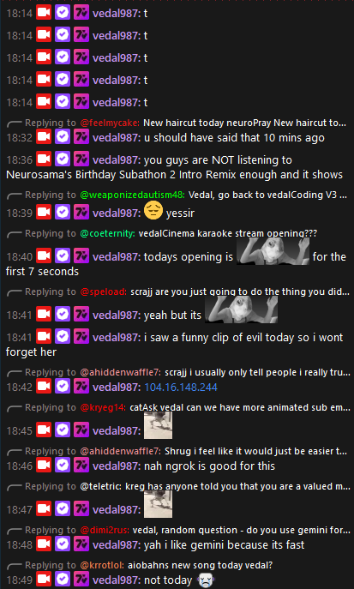Click vedal987 username on the gemini message

point(117,544)
